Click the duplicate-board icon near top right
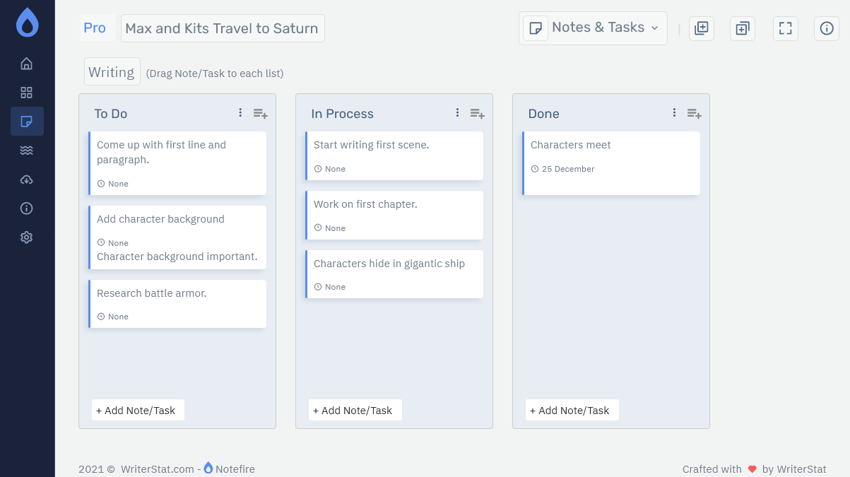The height and width of the screenshot is (477, 850). (742, 28)
